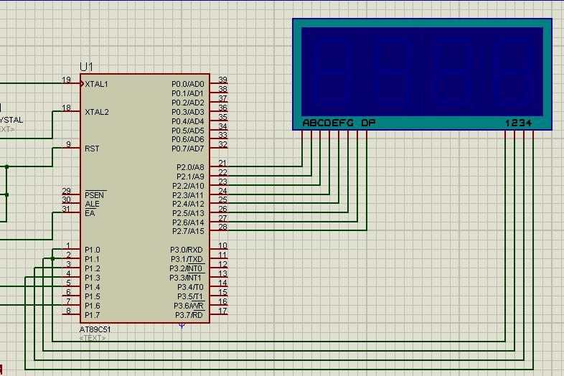Screen dimensions: 564x376
Task: Click pin number 17 on U1
Action: [x=222, y=311]
